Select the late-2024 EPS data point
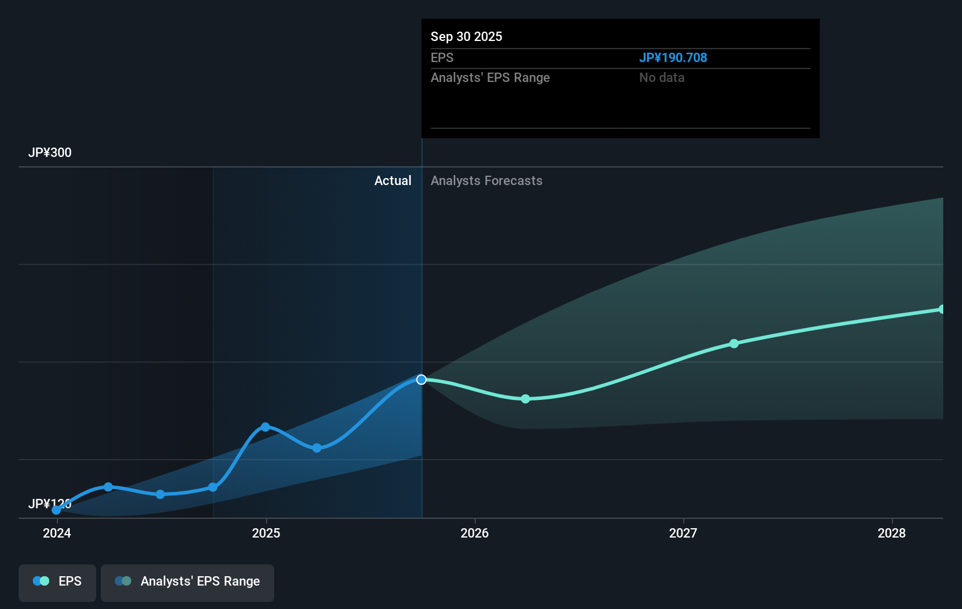Screen dimensions: 962x609 point(213,487)
